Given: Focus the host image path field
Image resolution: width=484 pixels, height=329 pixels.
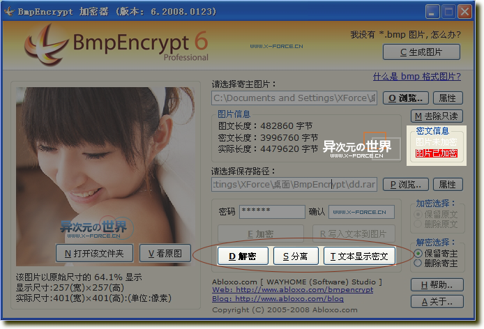Looking at the screenshot, I should tap(294, 98).
